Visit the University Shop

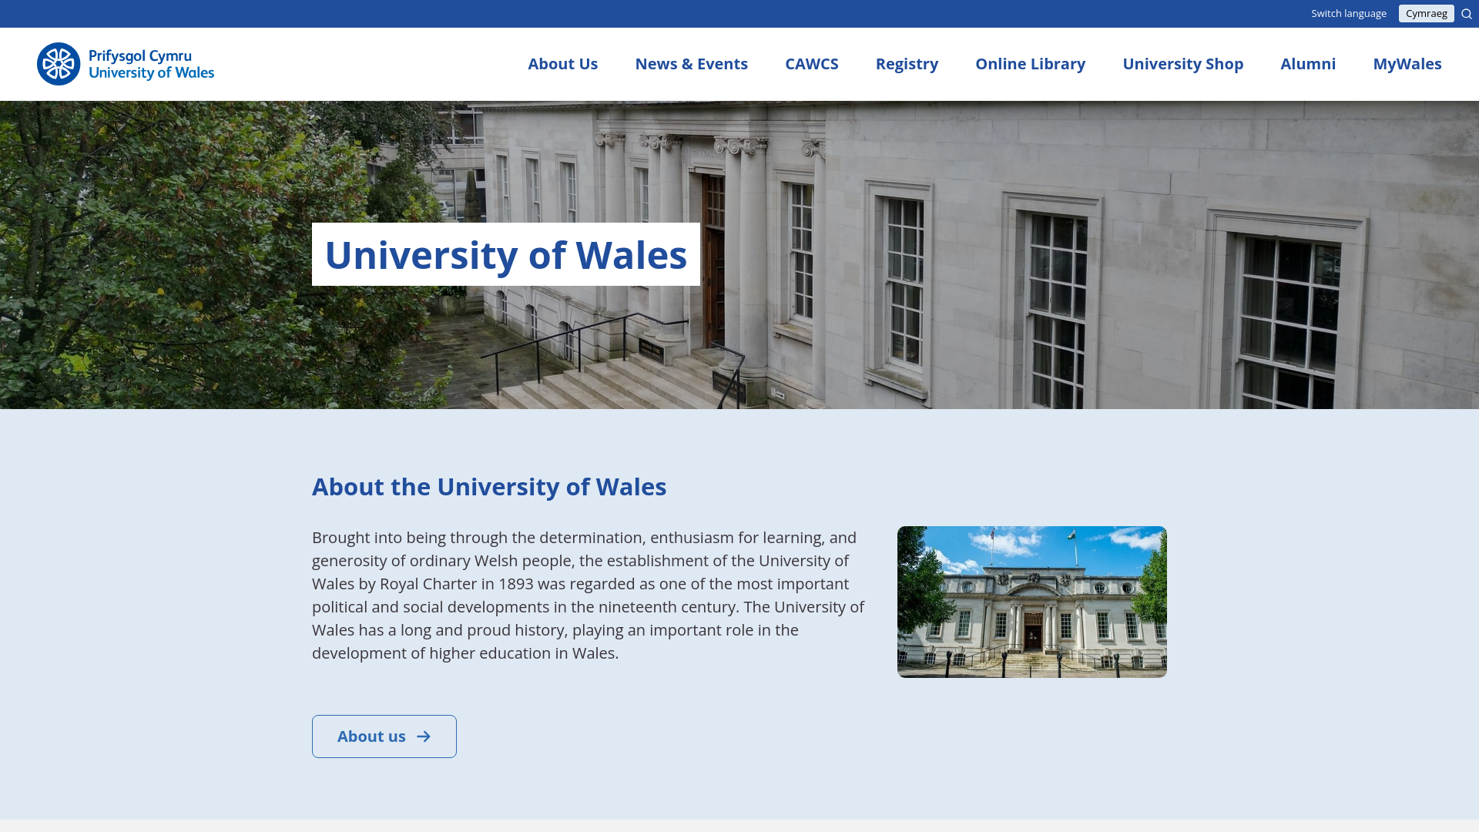click(1182, 64)
